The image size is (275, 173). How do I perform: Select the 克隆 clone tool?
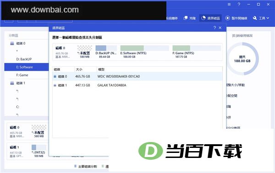point(190,18)
